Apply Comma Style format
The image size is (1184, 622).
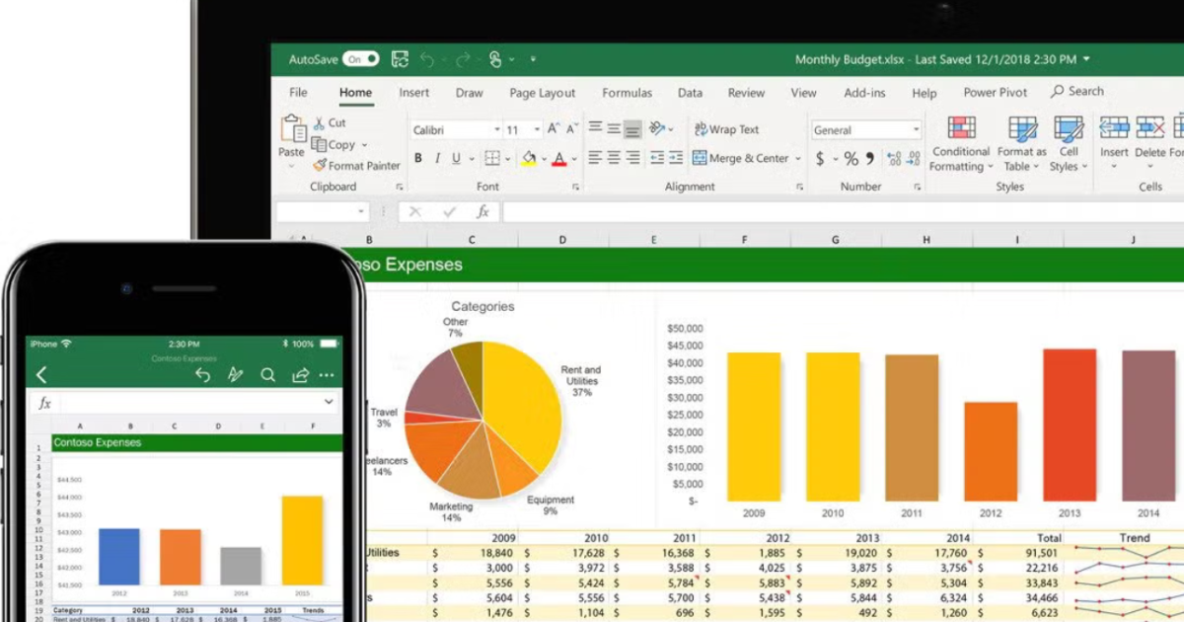tap(870, 158)
